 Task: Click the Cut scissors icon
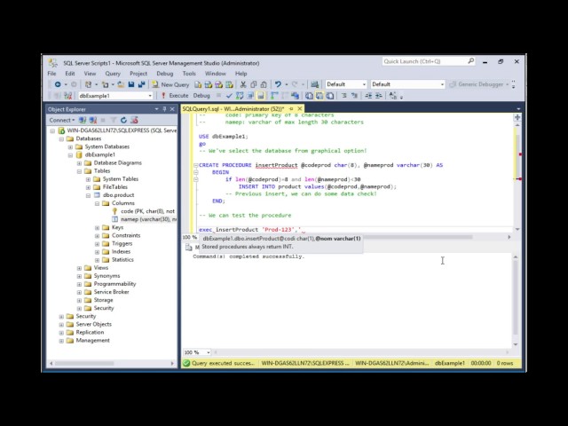(x=243, y=84)
